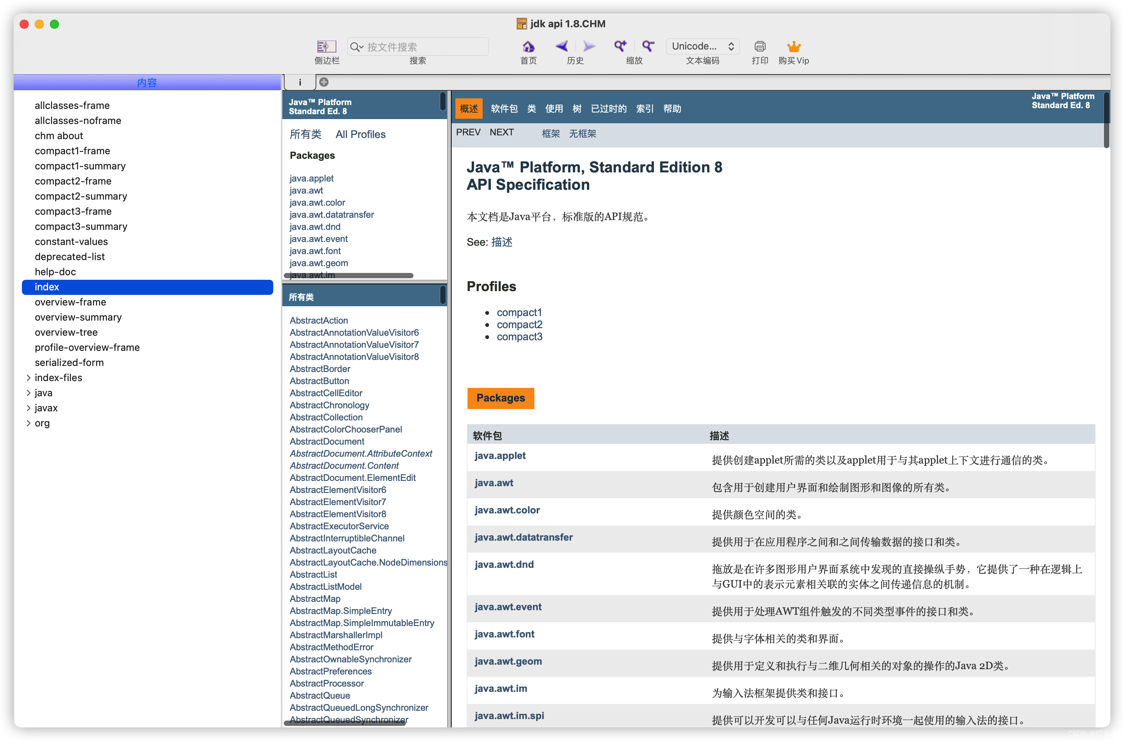Click the 所有类 link in packages pane
This screenshot has width=1124, height=741.
[x=305, y=134]
